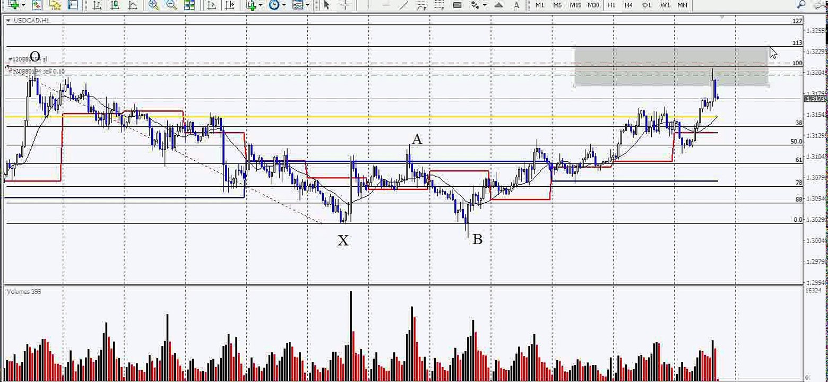Expand the Periods dropdown arrow

point(283,5)
